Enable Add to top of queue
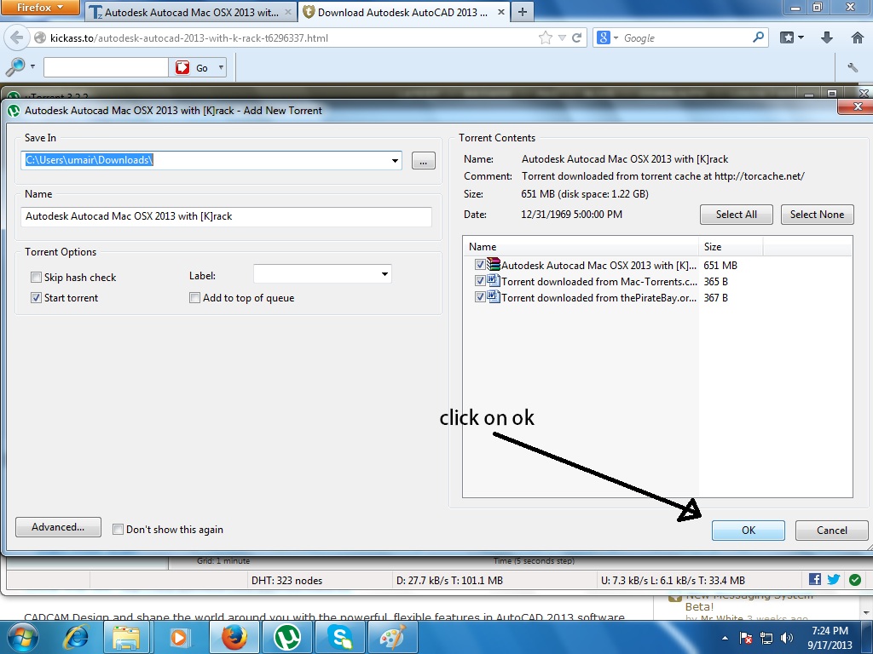 194,297
